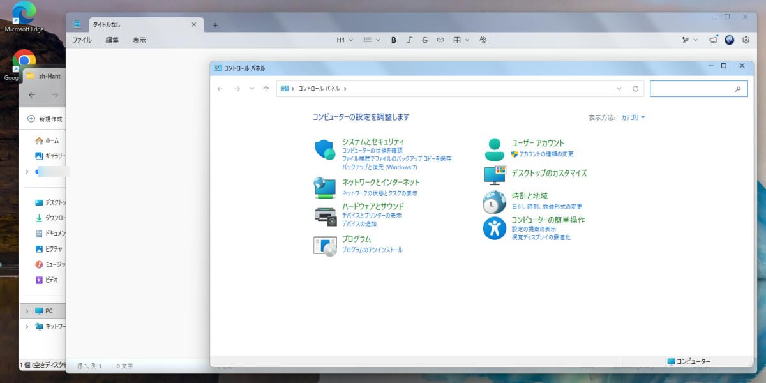The width and height of the screenshot is (766, 383).
Task: Open デバイスとプリンターの表示 link
Action: point(372,215)
